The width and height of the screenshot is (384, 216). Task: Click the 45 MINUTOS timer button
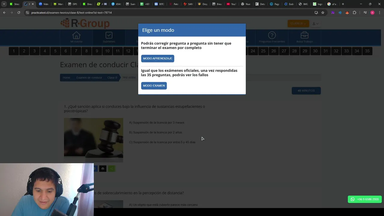pos(306,91)
